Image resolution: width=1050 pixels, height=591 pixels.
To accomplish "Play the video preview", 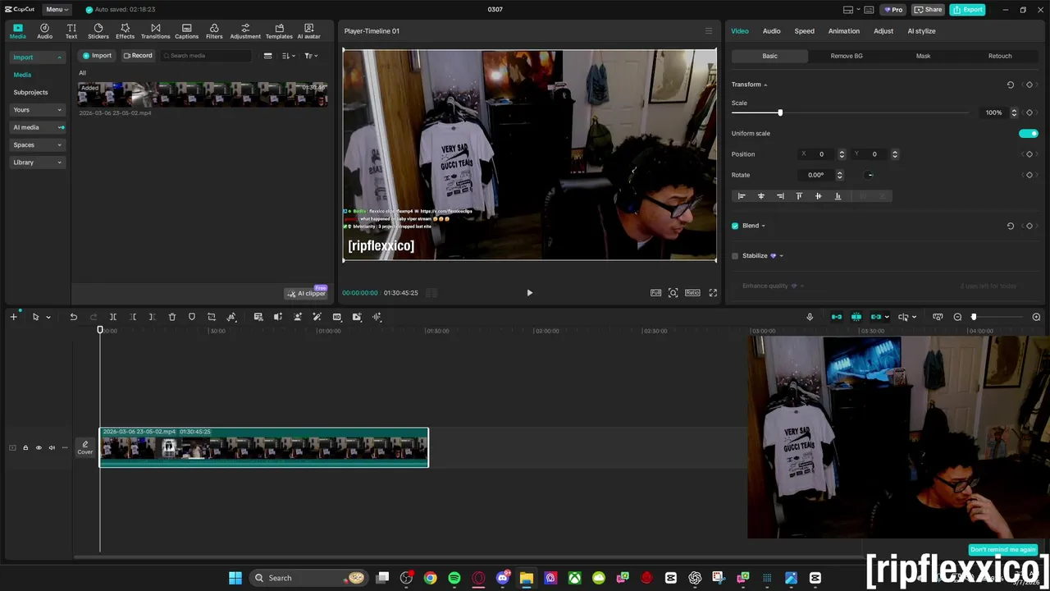I will 529,292.
